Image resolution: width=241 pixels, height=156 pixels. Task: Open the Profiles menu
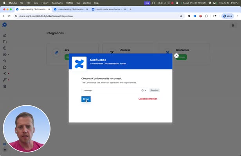pyautogui.click(x=69, y=3)
